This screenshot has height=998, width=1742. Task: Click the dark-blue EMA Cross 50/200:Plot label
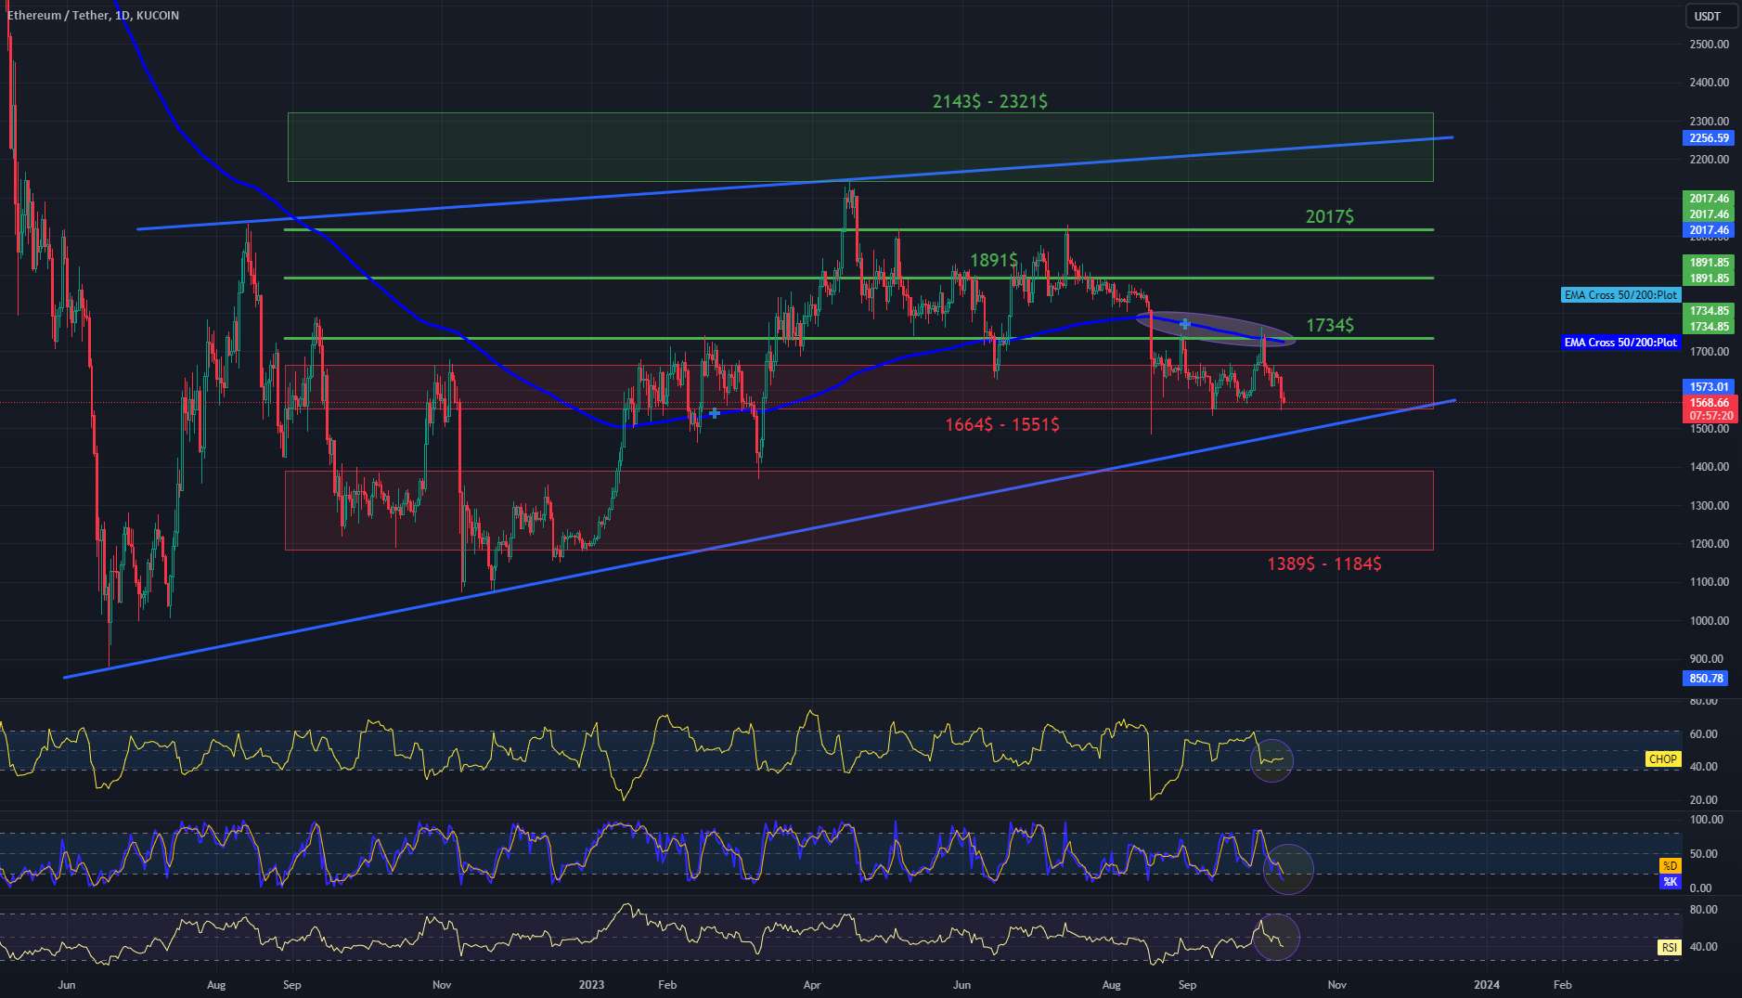pos(1620,343)
